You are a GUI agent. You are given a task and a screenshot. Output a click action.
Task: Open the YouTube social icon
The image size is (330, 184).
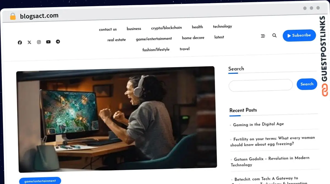coord(48,42)
